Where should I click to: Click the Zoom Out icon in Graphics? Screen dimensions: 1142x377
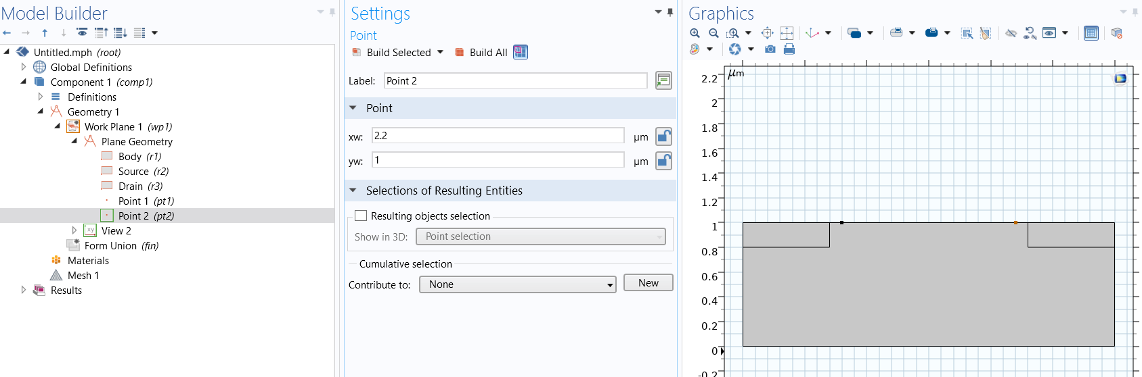(713, 33)
